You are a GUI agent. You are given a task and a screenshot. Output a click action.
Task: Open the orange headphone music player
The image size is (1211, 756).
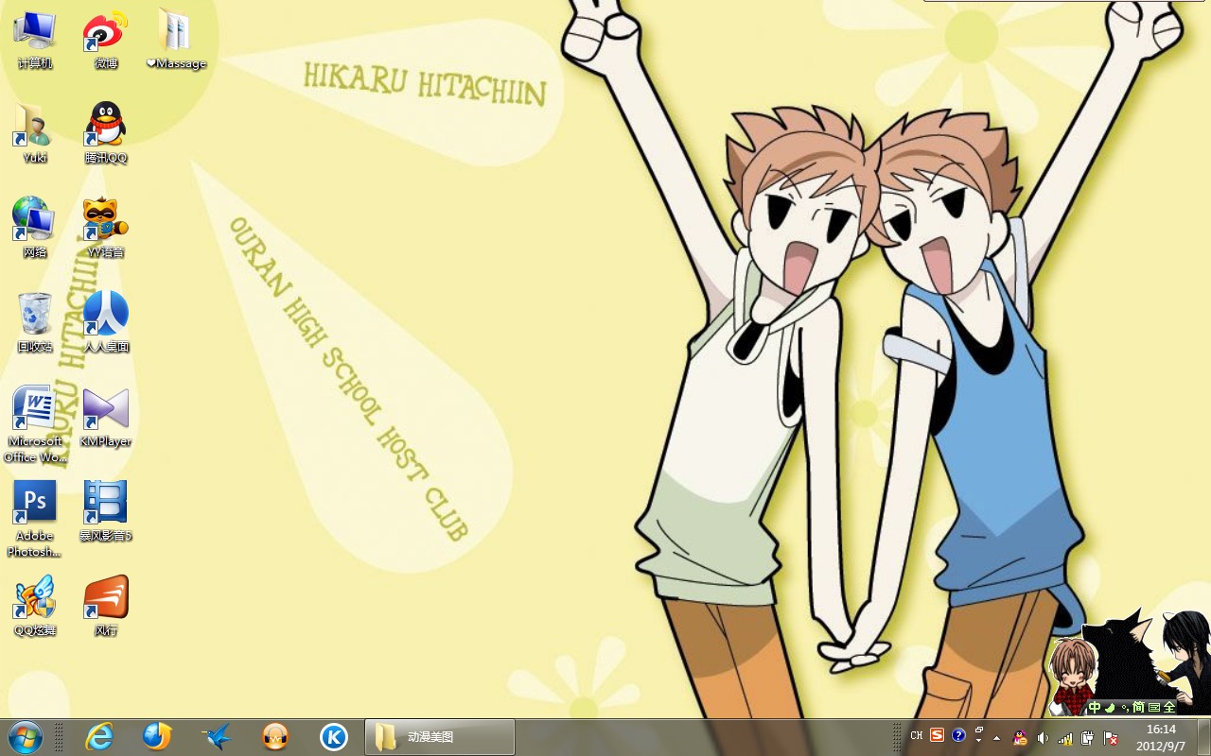pos(275,736)
